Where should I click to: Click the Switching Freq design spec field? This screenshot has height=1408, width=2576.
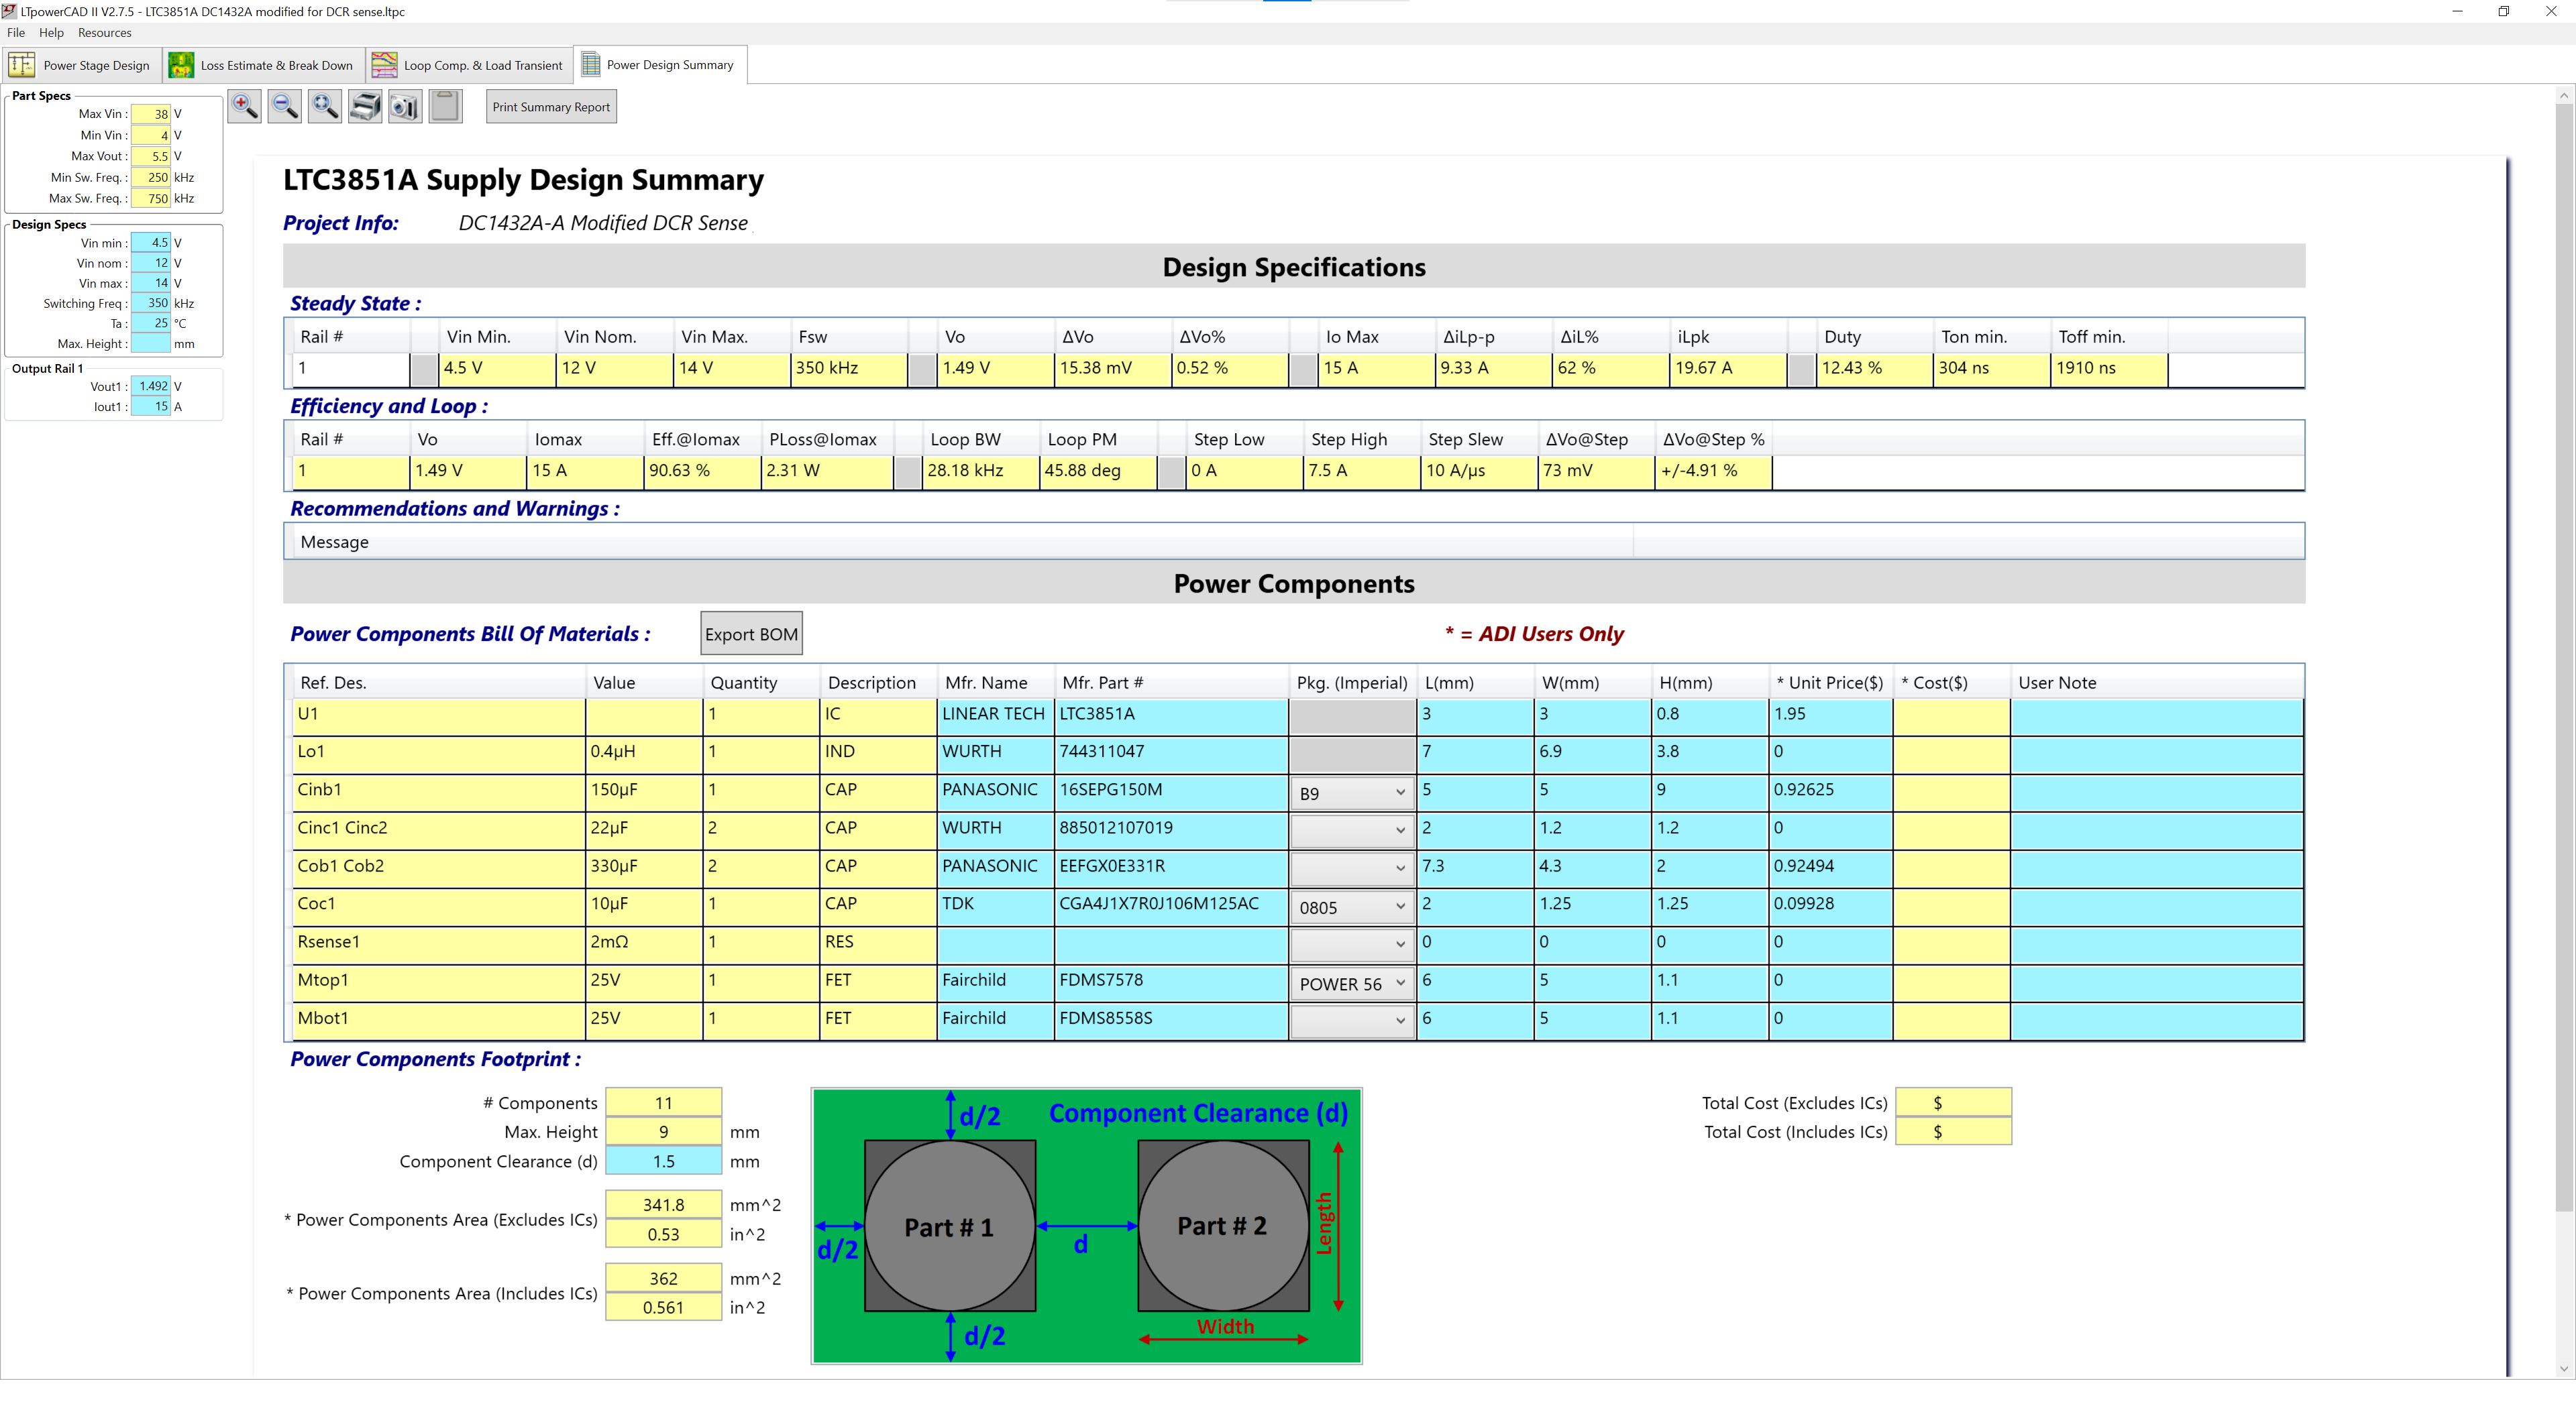tap(151, 304)
